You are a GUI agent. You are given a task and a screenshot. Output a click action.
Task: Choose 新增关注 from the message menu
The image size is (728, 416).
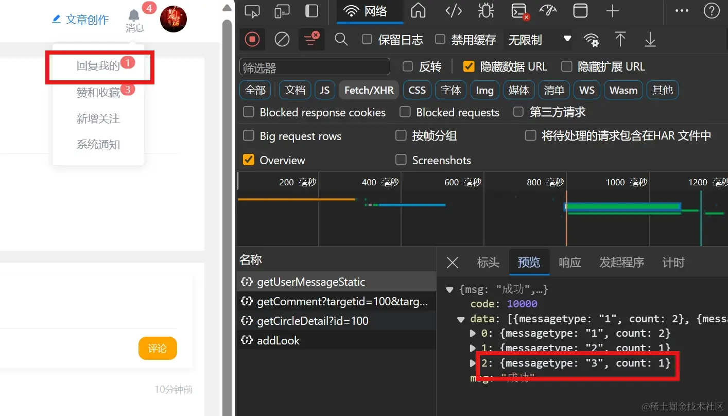pos(98,118)
